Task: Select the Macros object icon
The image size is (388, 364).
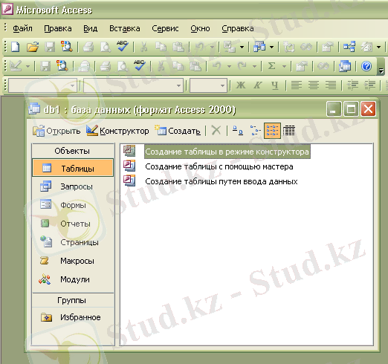Action: pyautogui.click(x=45, y=261)
